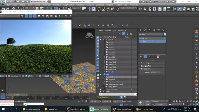Click the lock icon in Scene Explorer toolbar
This screenshot has width=199, height=112.
click(127, 34)
